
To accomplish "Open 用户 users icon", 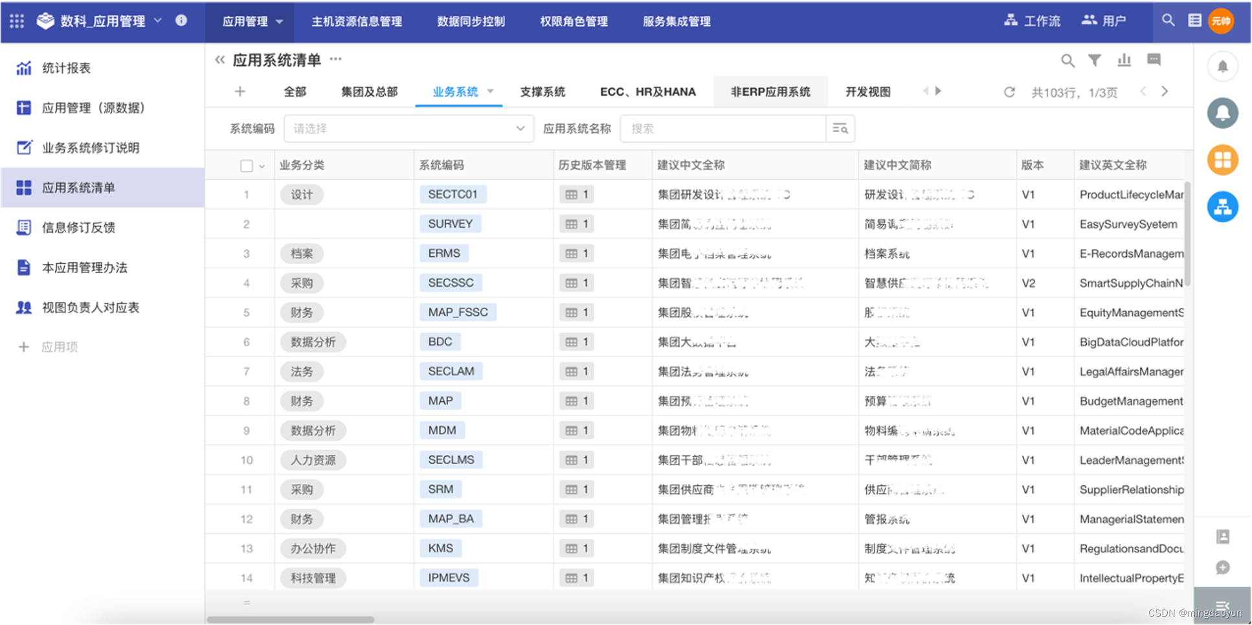I will click(x=1089, y=20).
